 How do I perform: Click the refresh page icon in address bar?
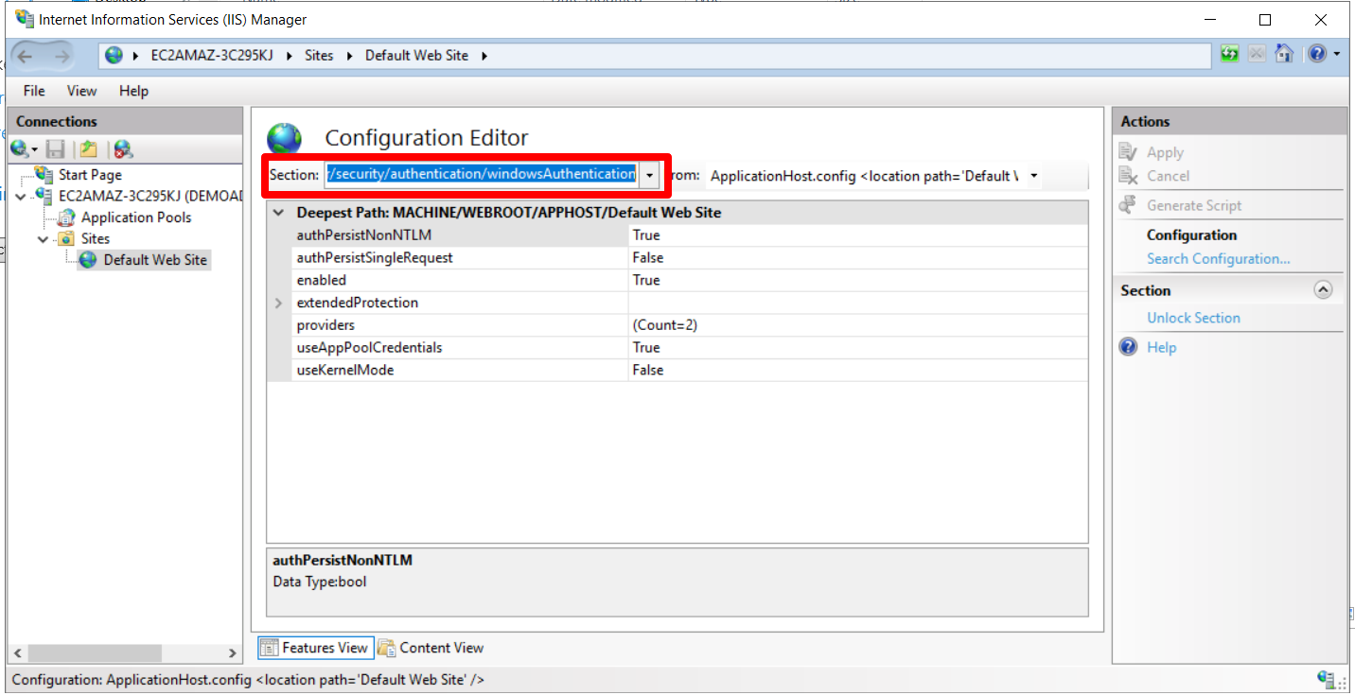[x=1229, y=54]
